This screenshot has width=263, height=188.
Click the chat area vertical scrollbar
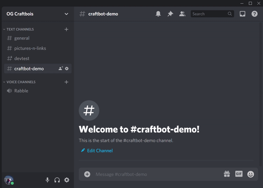[260, 94]
